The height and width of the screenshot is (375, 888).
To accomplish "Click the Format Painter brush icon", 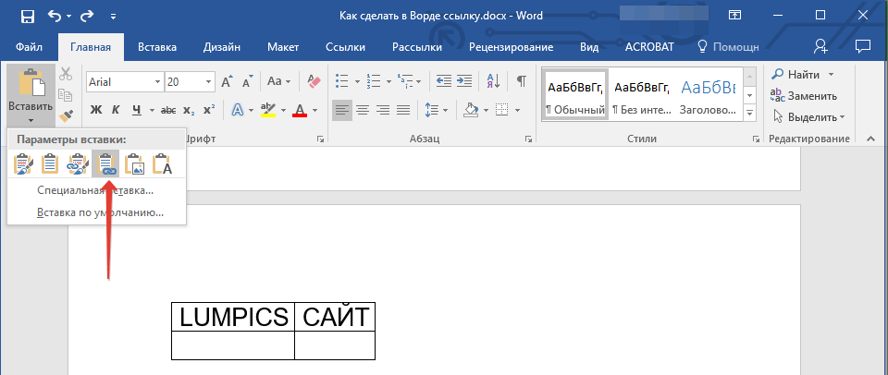I will coord(66,116).
